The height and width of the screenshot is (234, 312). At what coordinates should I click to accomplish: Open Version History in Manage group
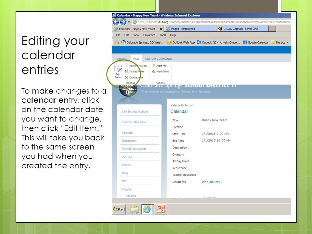point(136,66)
